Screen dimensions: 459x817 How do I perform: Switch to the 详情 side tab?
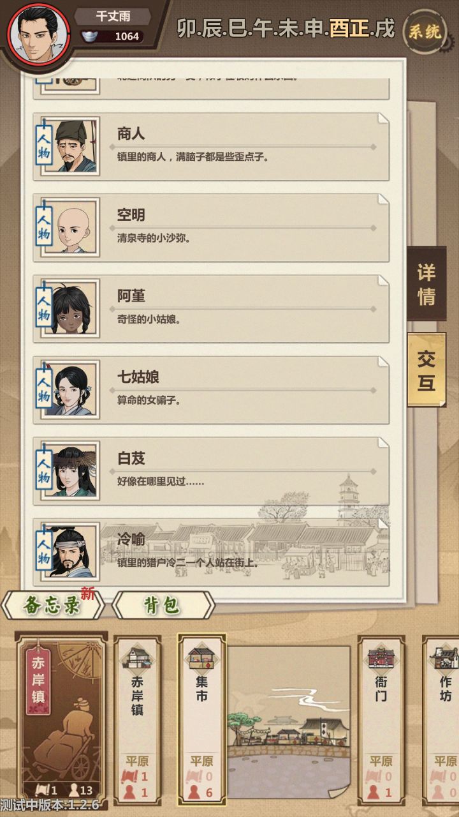[x=426, y=284]
